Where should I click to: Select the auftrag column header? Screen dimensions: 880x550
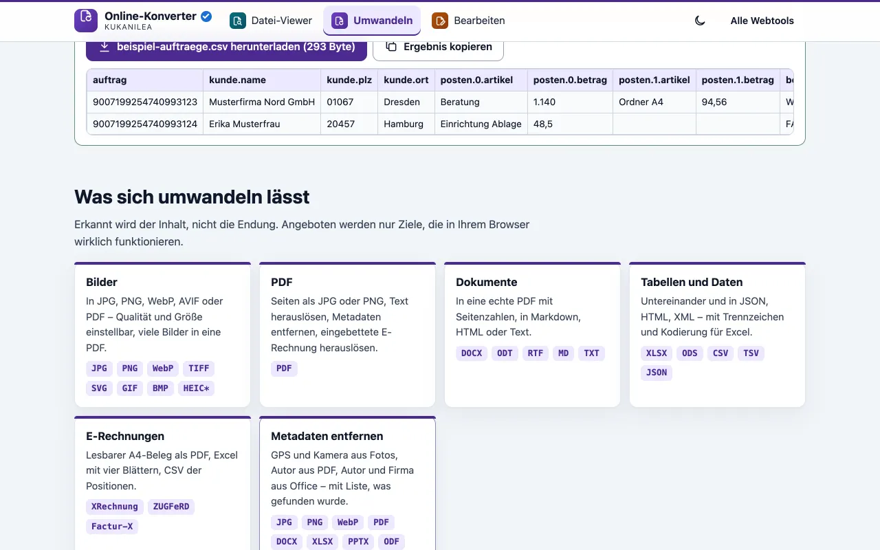click(x=144, y=80)
